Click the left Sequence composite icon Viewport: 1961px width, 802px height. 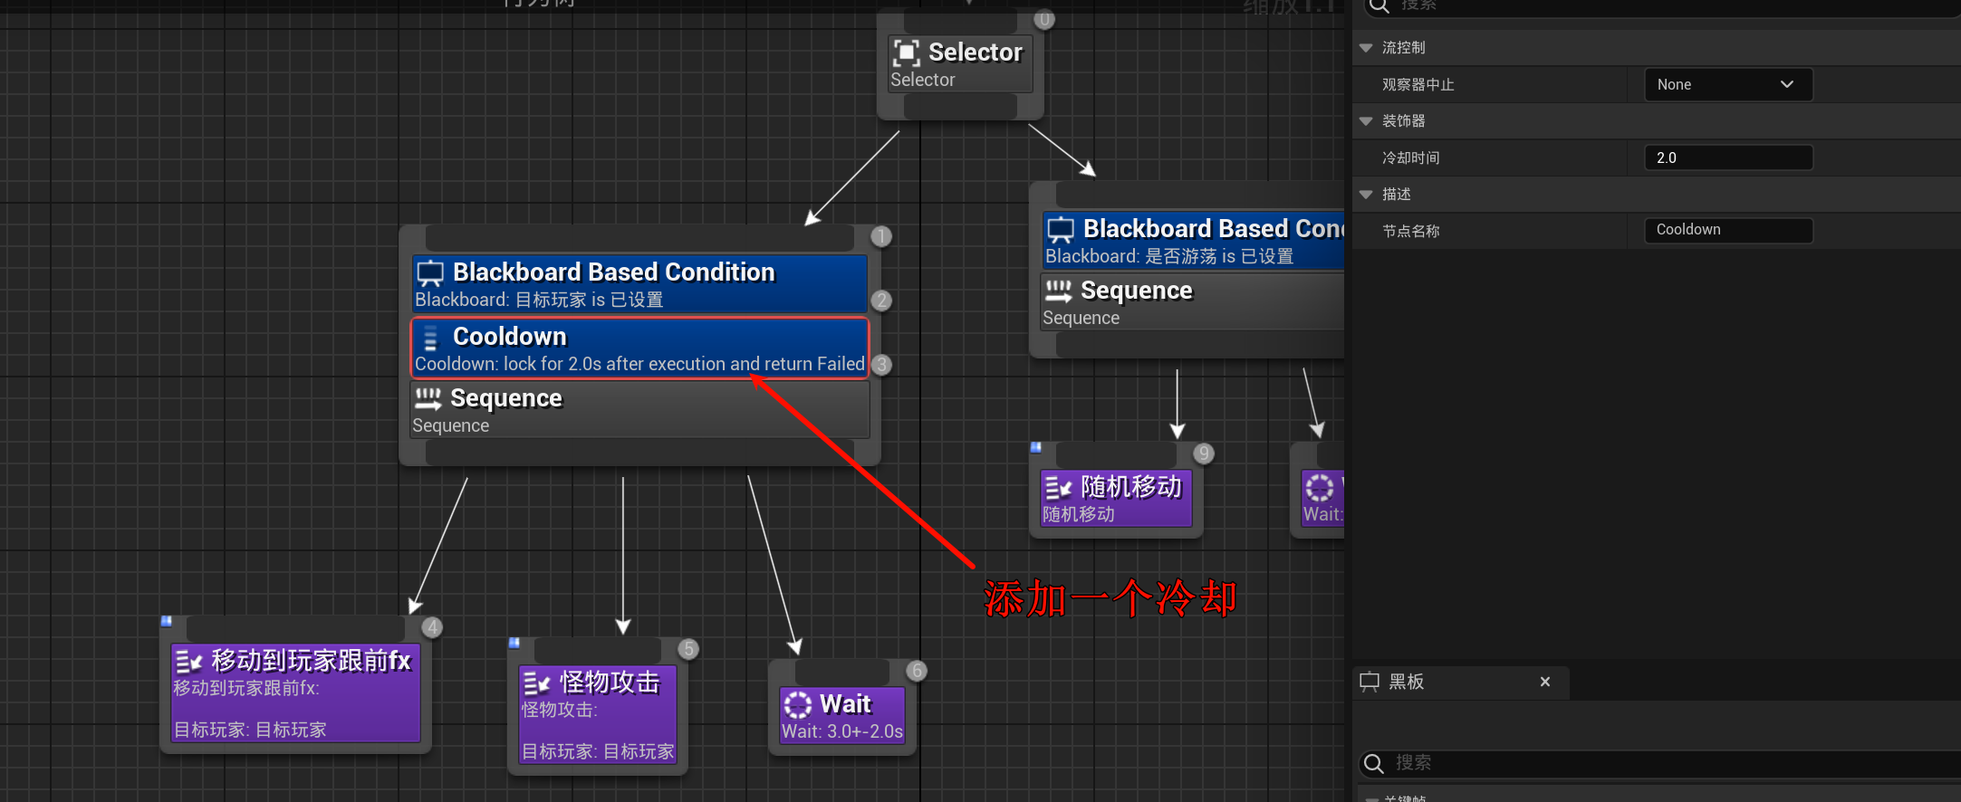point(427,398)
